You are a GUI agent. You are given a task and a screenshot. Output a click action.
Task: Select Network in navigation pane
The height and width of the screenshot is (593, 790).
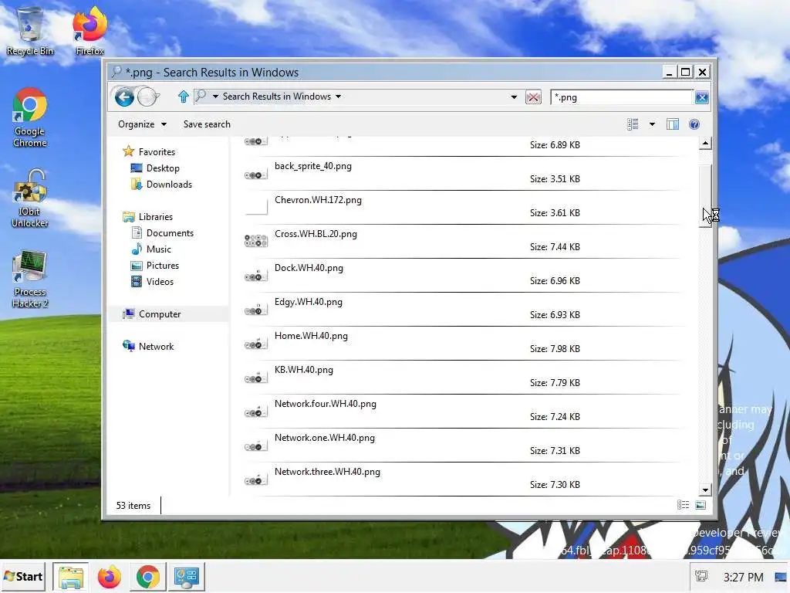(156, 347)
